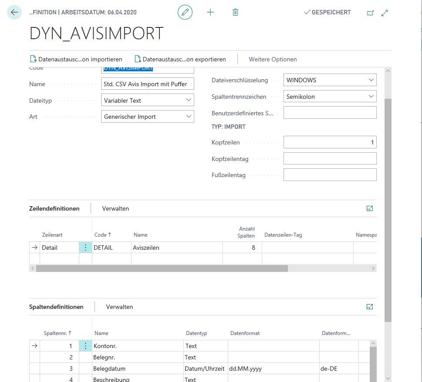Viewport: 422px width, 382px height.
Task: Open Verwalten menu in Zeilendefinitionen
Action: (115, 208)
